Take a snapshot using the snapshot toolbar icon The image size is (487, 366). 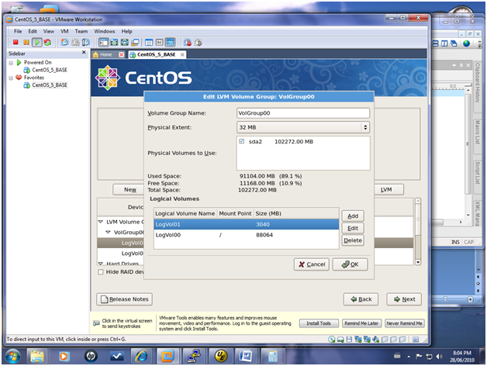click(x=64, y=42)
